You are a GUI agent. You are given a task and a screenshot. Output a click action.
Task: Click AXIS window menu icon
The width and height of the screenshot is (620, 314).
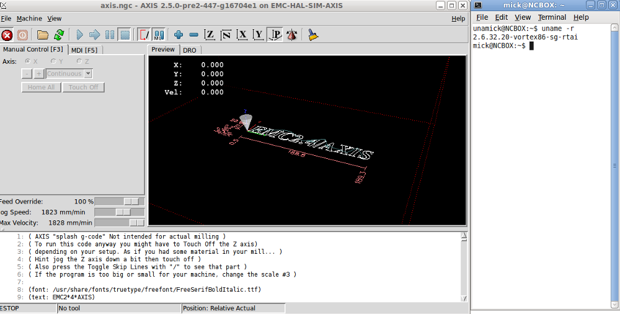(4, 5)
